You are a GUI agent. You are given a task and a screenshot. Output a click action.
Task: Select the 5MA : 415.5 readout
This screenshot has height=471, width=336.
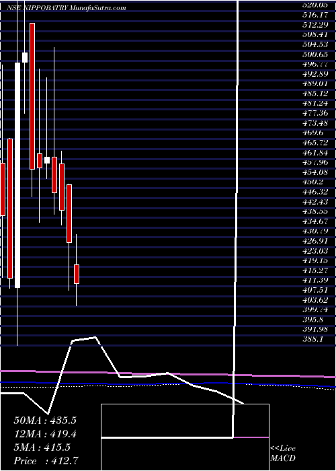pos(42,447)
